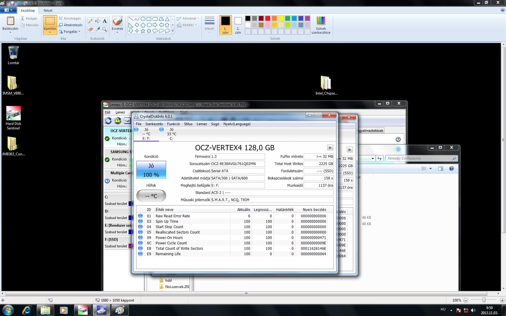This screenshot has height=316, width=506.
Task: Click the zoom slider thumb
Action: point(484,300)
